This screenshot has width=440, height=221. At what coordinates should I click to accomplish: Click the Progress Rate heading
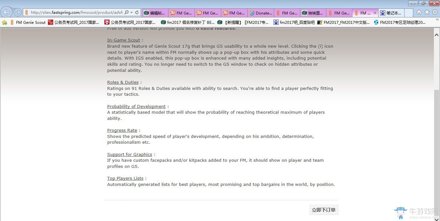click(x=122, y=130)
